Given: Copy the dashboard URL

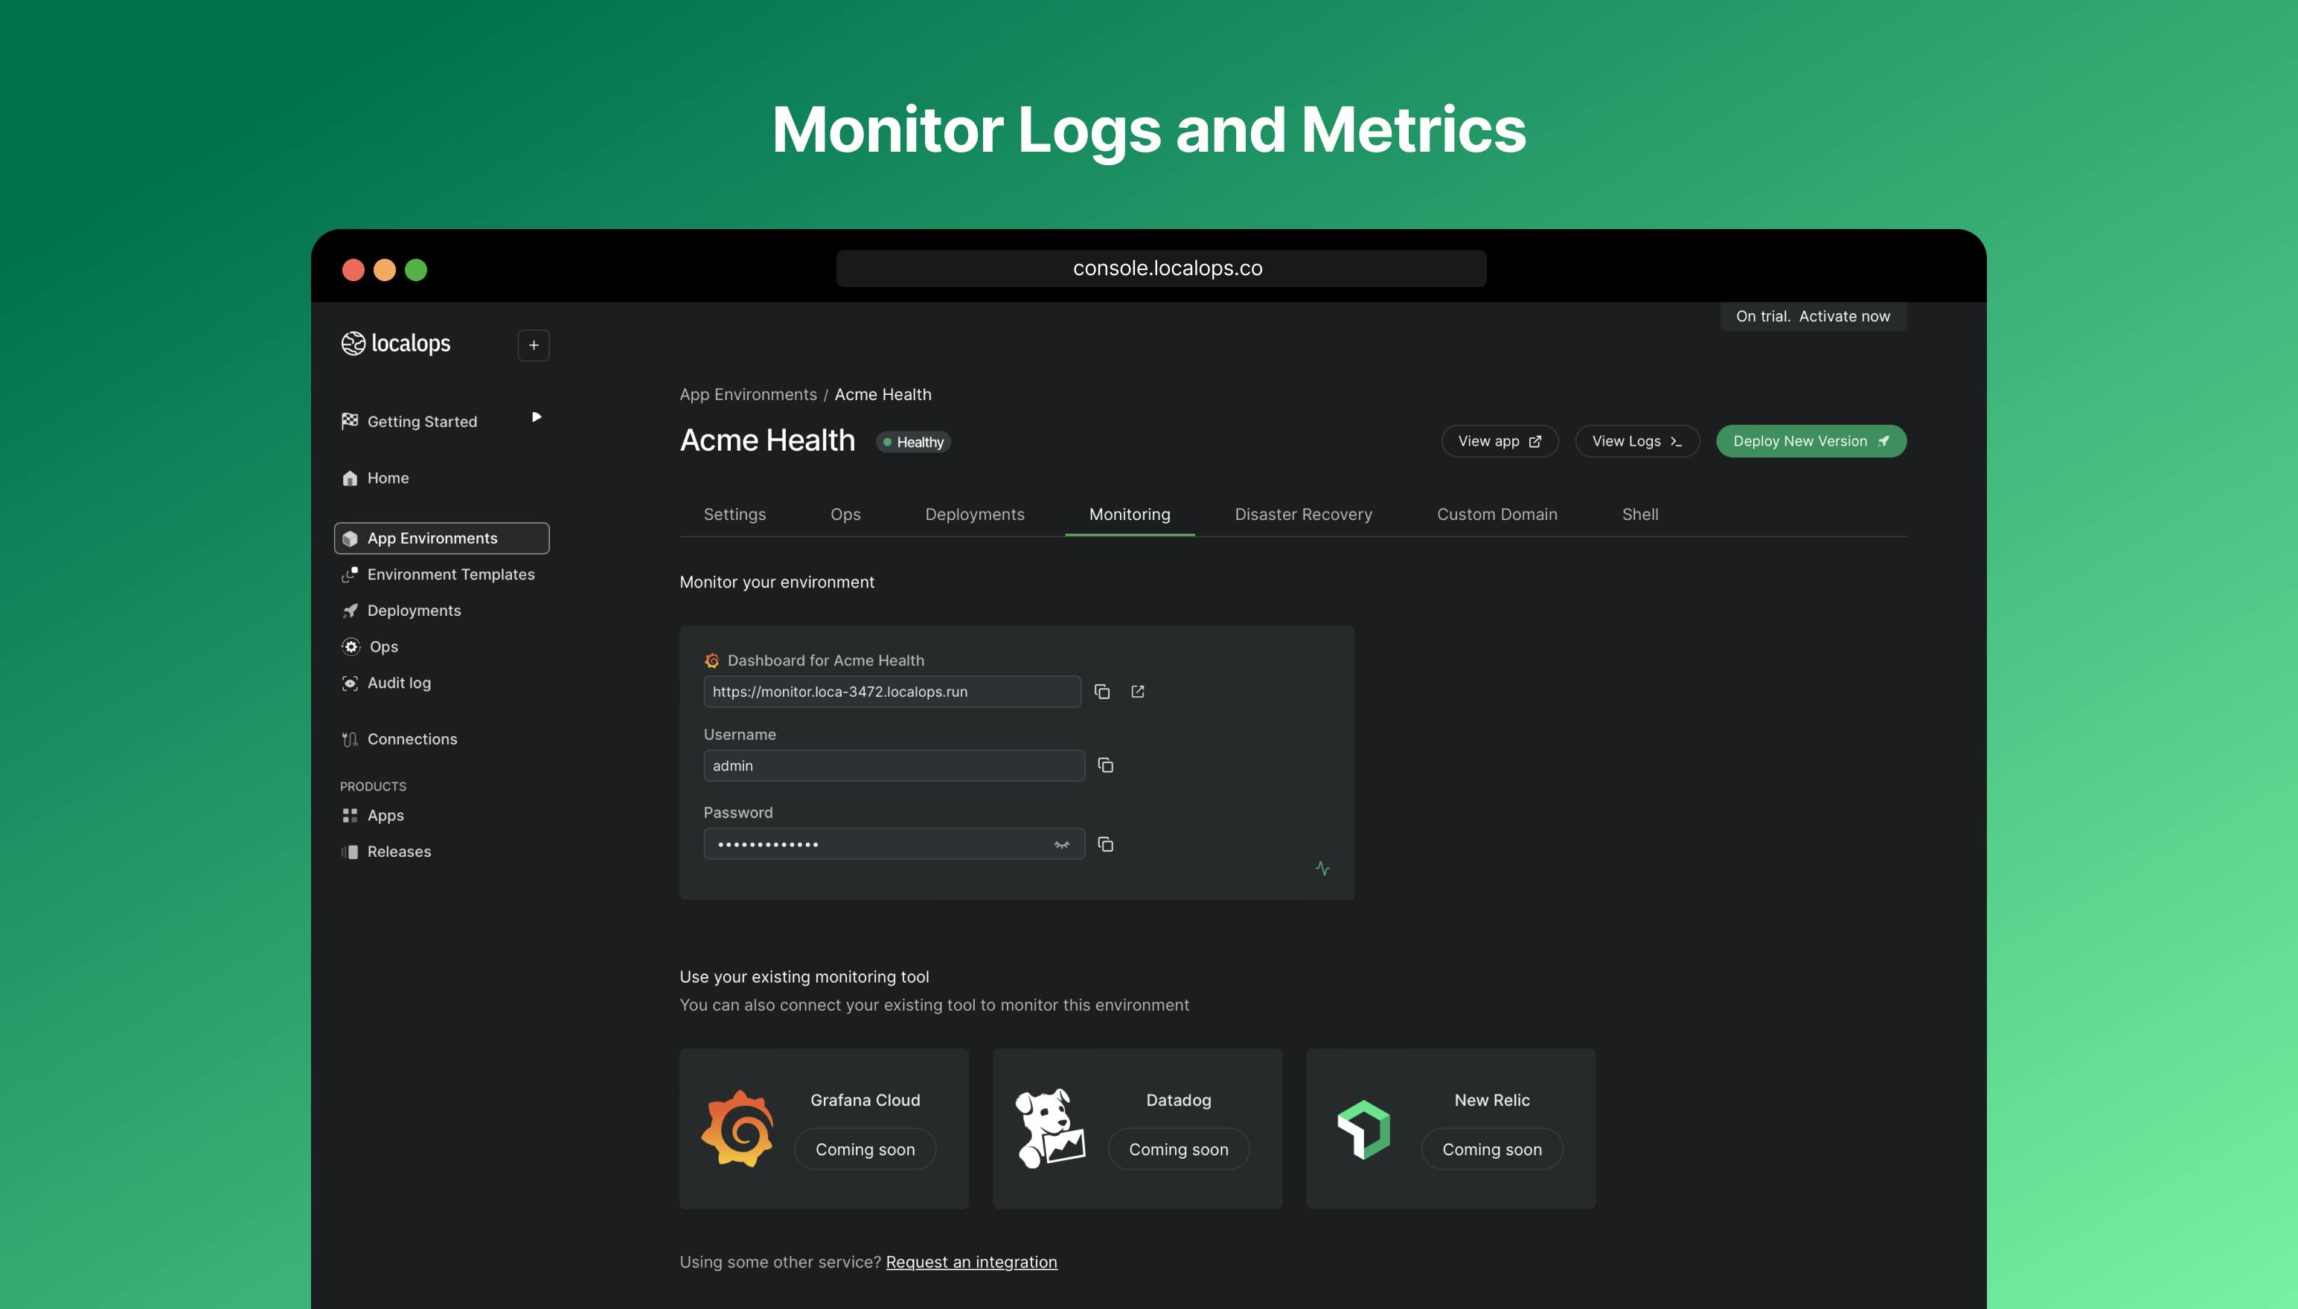Looking at the screenshot, I should coord(1102,692).
